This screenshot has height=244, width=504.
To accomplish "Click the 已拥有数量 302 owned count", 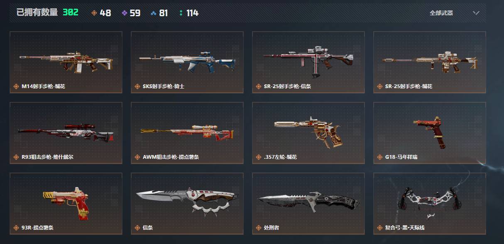I will tap(47, 12).
